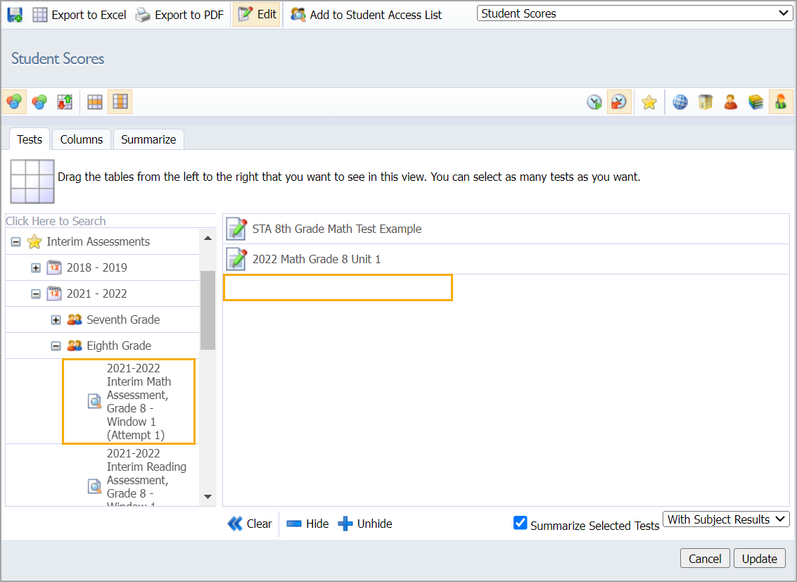Expand the Seventh Grade node

click(x=56, y=320)
